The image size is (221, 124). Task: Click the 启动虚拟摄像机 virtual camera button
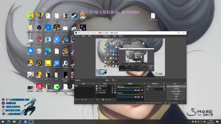176,91
